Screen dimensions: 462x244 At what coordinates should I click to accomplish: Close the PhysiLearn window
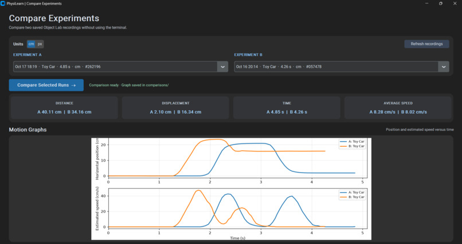[x=455, y=3]
